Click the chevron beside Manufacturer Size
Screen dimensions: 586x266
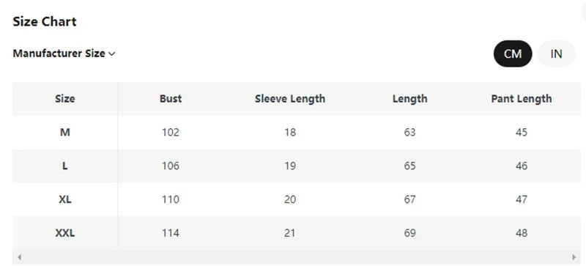coord(111,54)
